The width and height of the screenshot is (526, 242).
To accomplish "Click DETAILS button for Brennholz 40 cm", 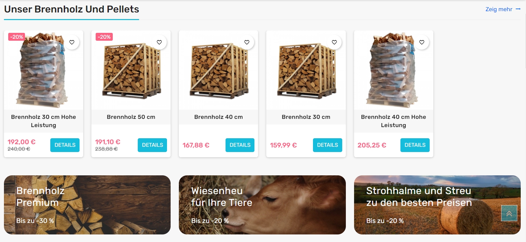I will tap(240, 145).
